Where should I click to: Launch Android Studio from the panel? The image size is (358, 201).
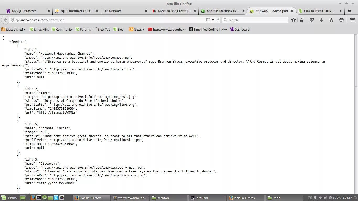(x=45, y=198)
